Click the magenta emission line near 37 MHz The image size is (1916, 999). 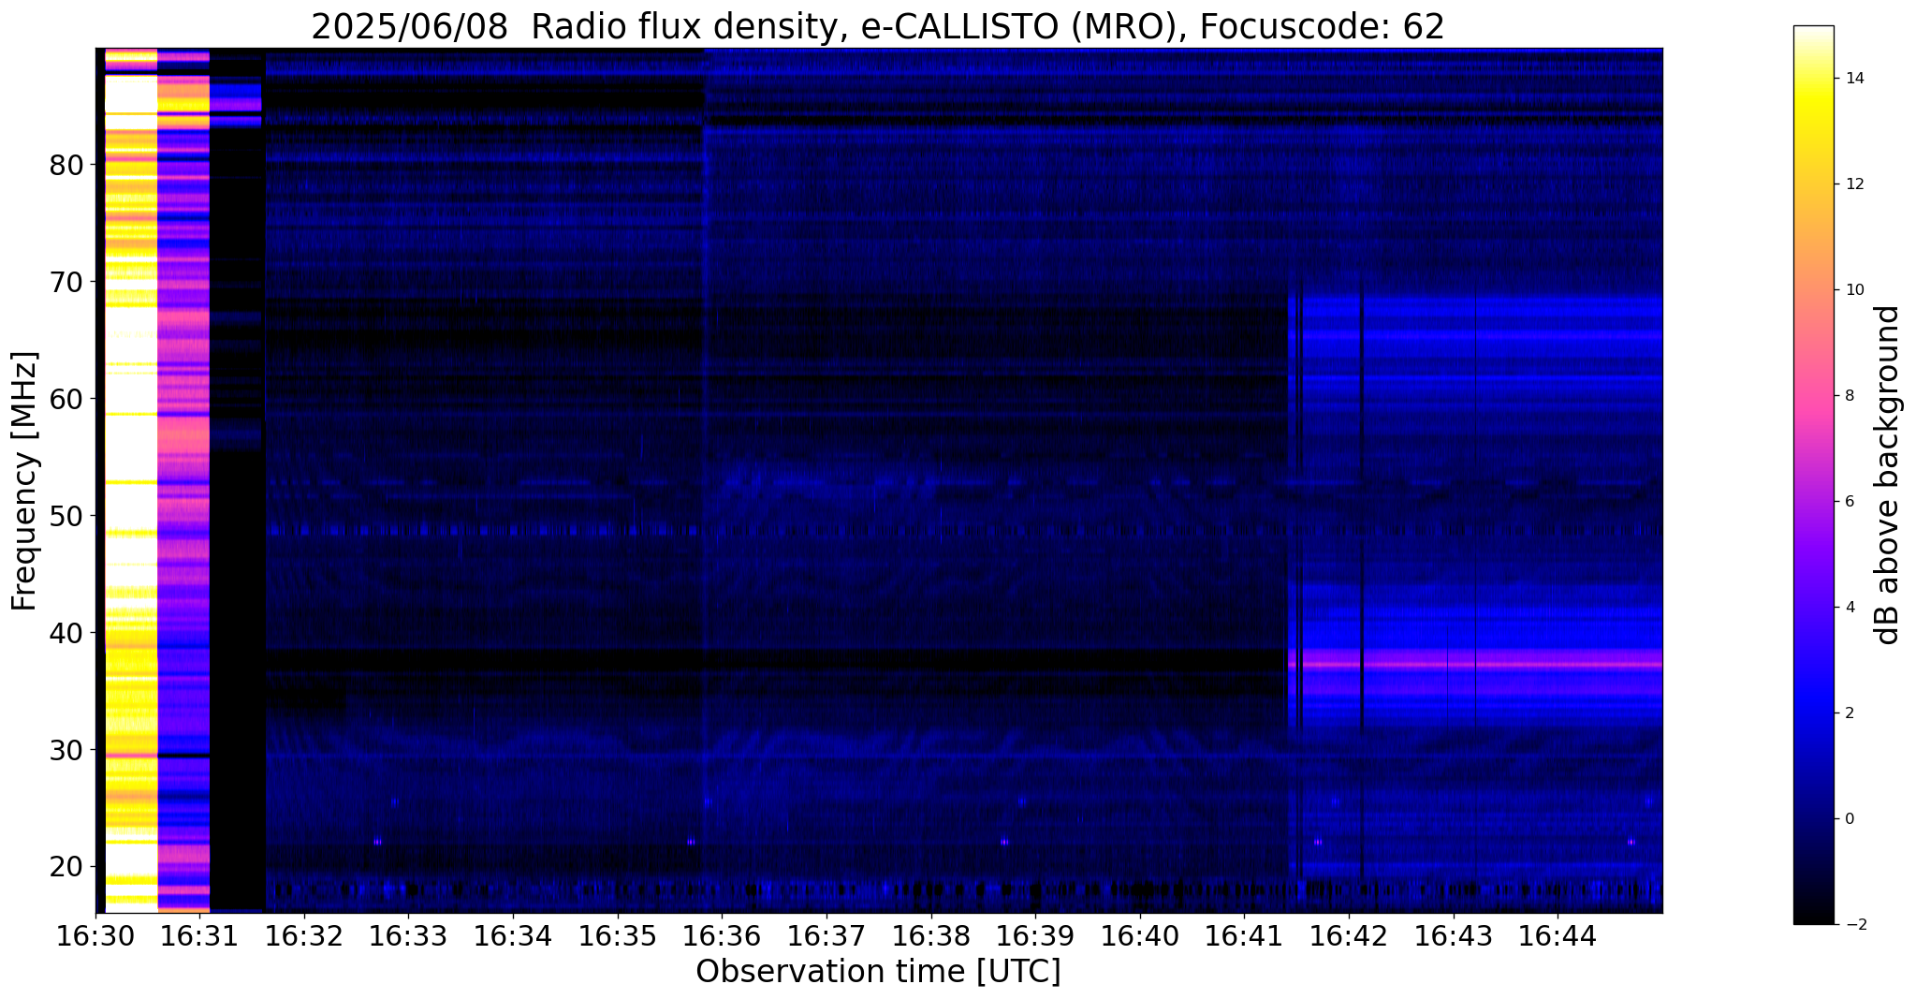click(x=1475, y=664)
